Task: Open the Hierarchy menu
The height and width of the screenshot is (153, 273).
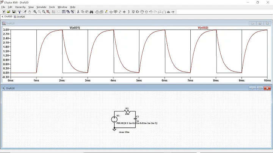Action: 20,7
